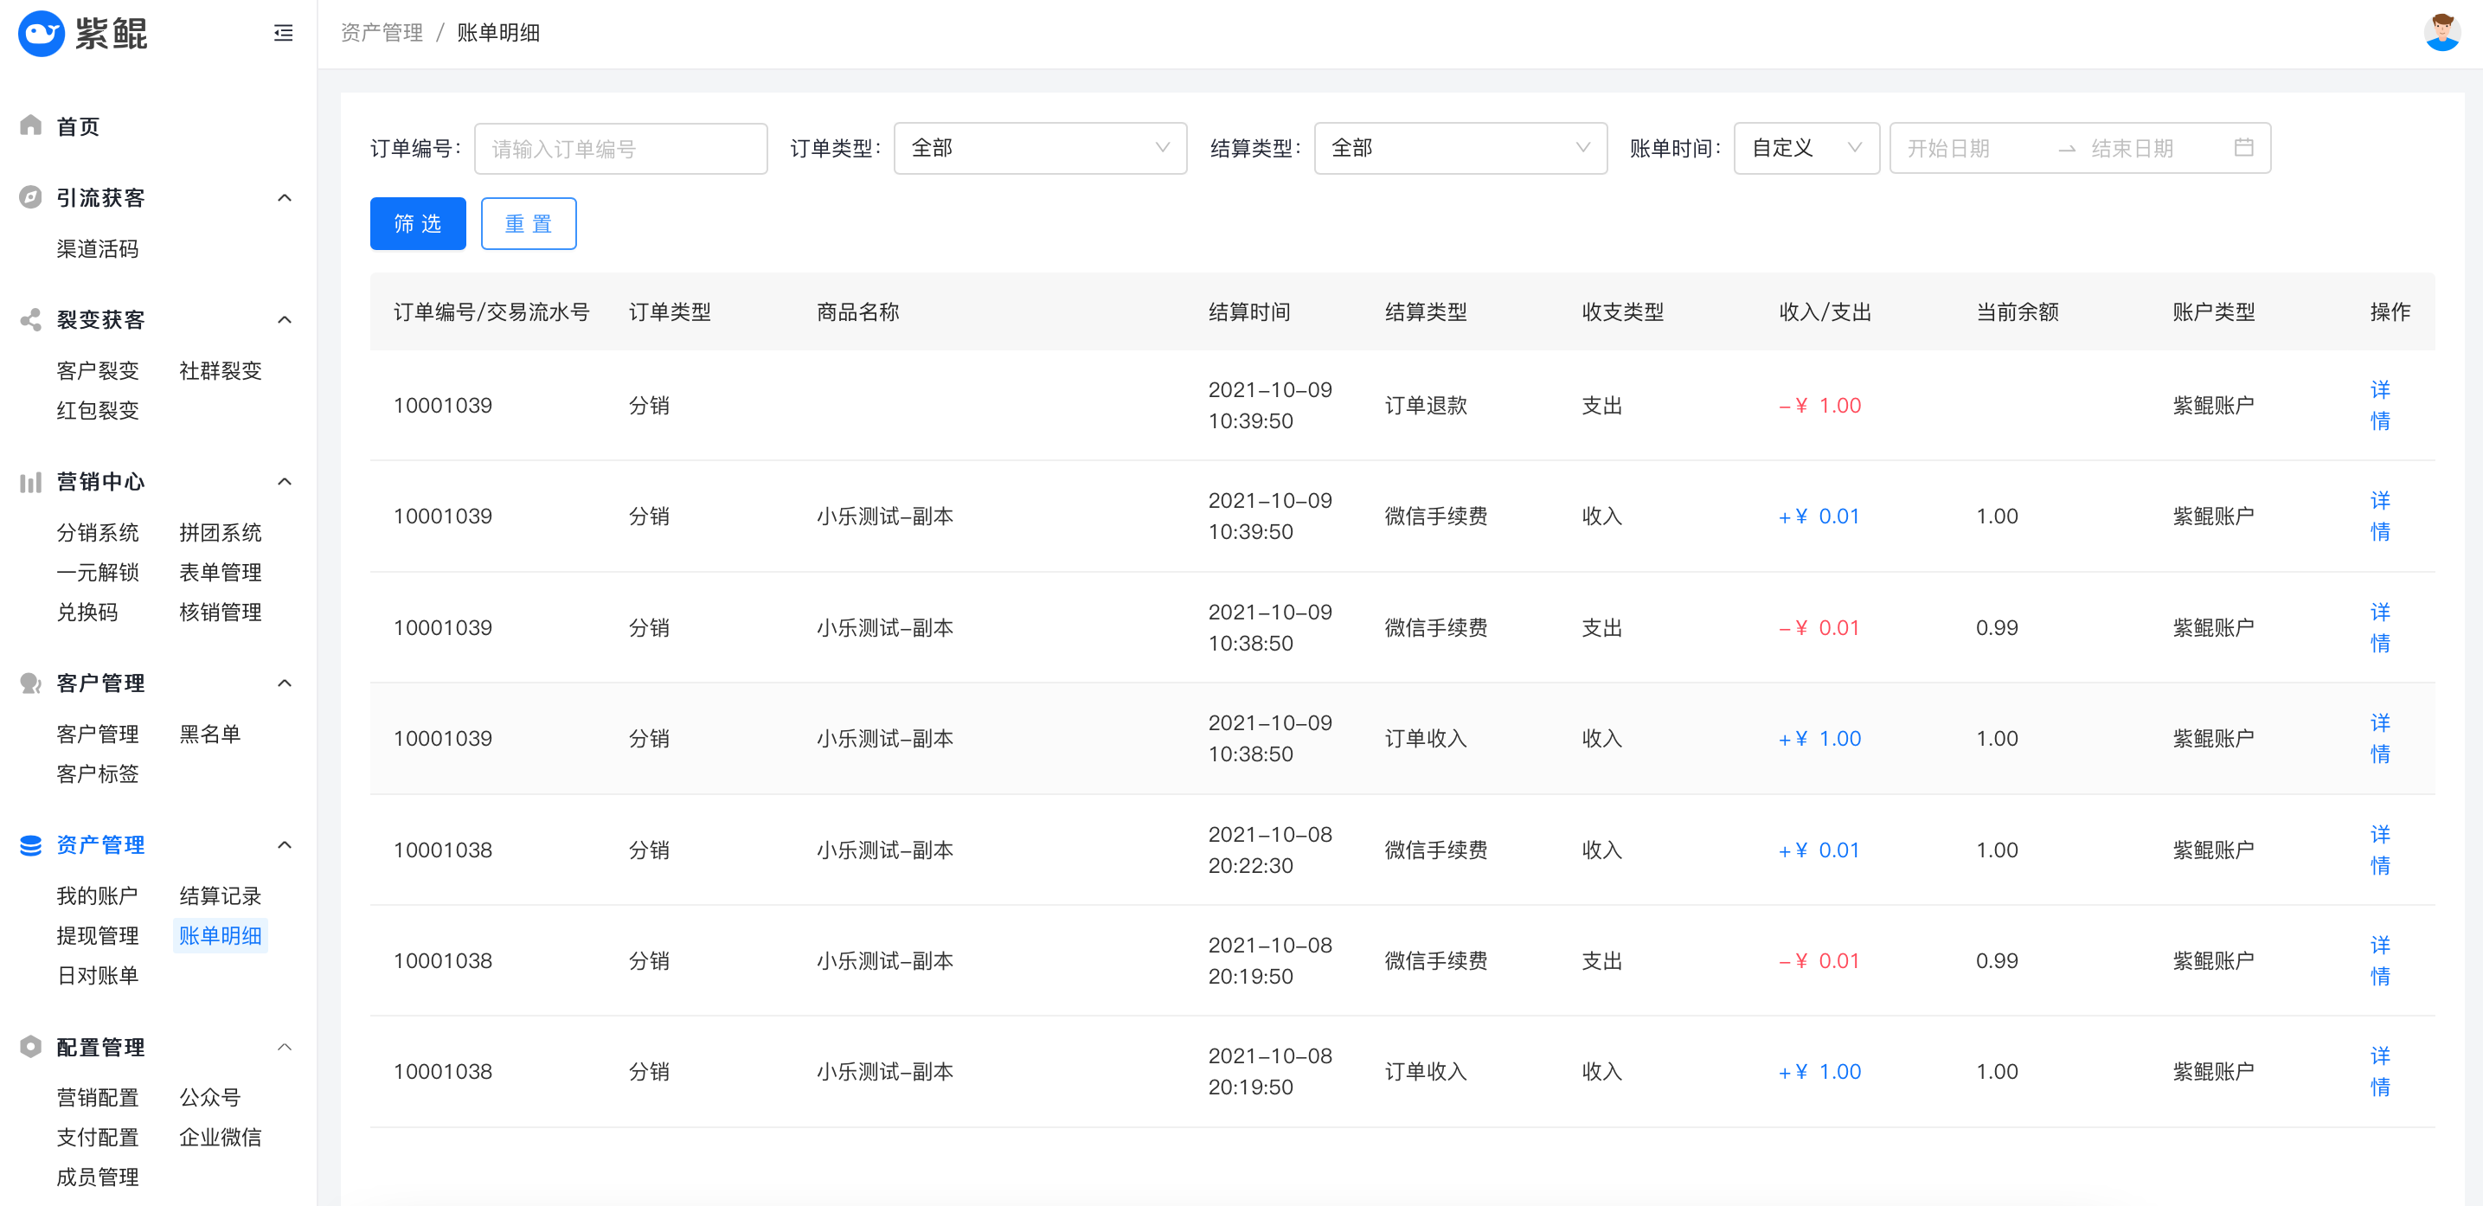Focus the 订单编号 input field
The height and width of the screenshot is (1206, 2483).
click(619, 149)
